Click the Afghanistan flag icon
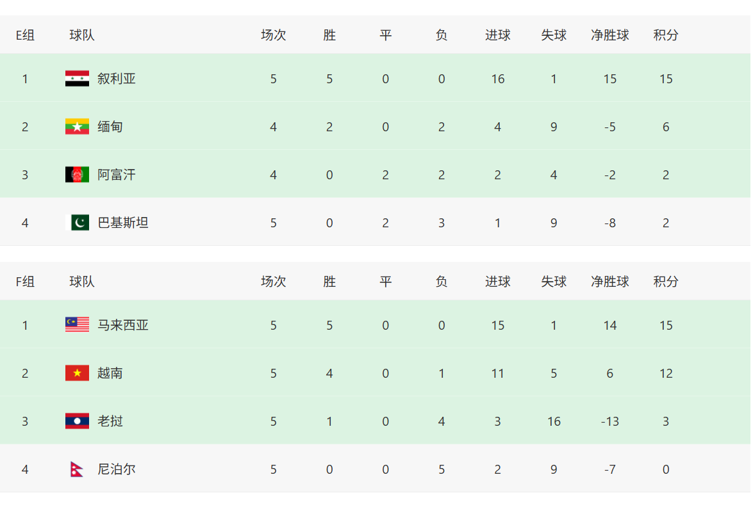The image size is (753, 509). 77,175
